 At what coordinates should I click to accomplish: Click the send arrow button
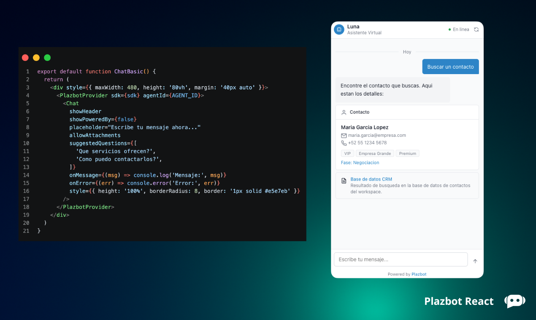coord(475,261)
